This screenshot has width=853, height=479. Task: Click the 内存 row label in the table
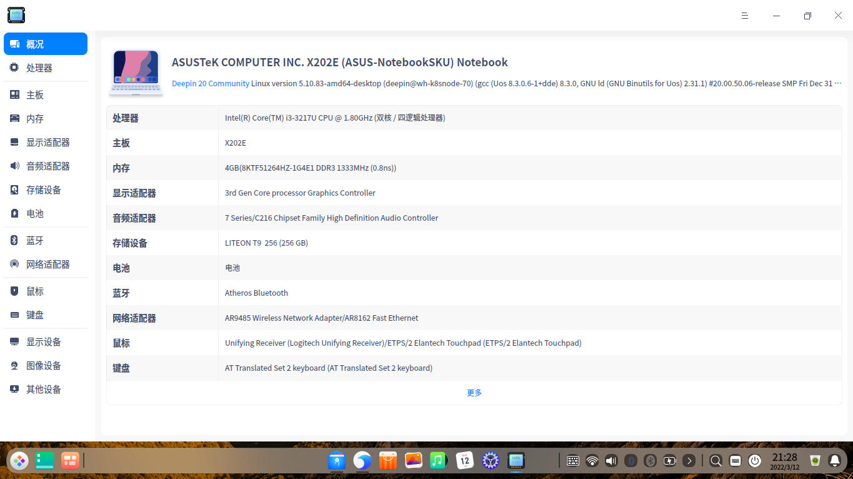point(121,168)
